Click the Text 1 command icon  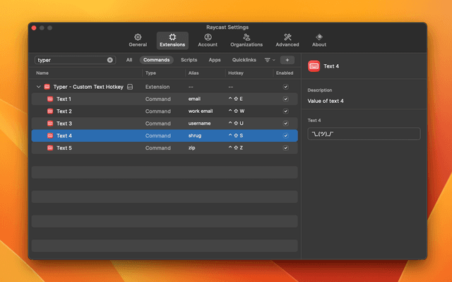49,99
